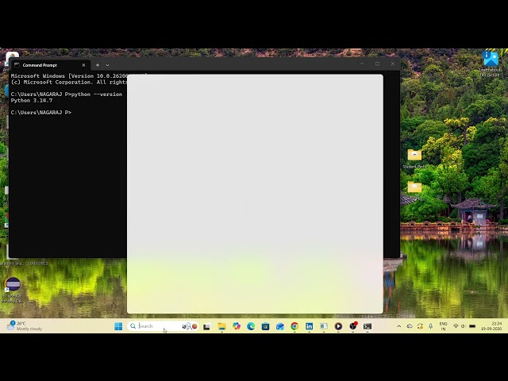Image resolution: width=508 pixels, height=381 pixels.
Task: Open the Wi-Fi network tray icon
Action: pos(456,326)
